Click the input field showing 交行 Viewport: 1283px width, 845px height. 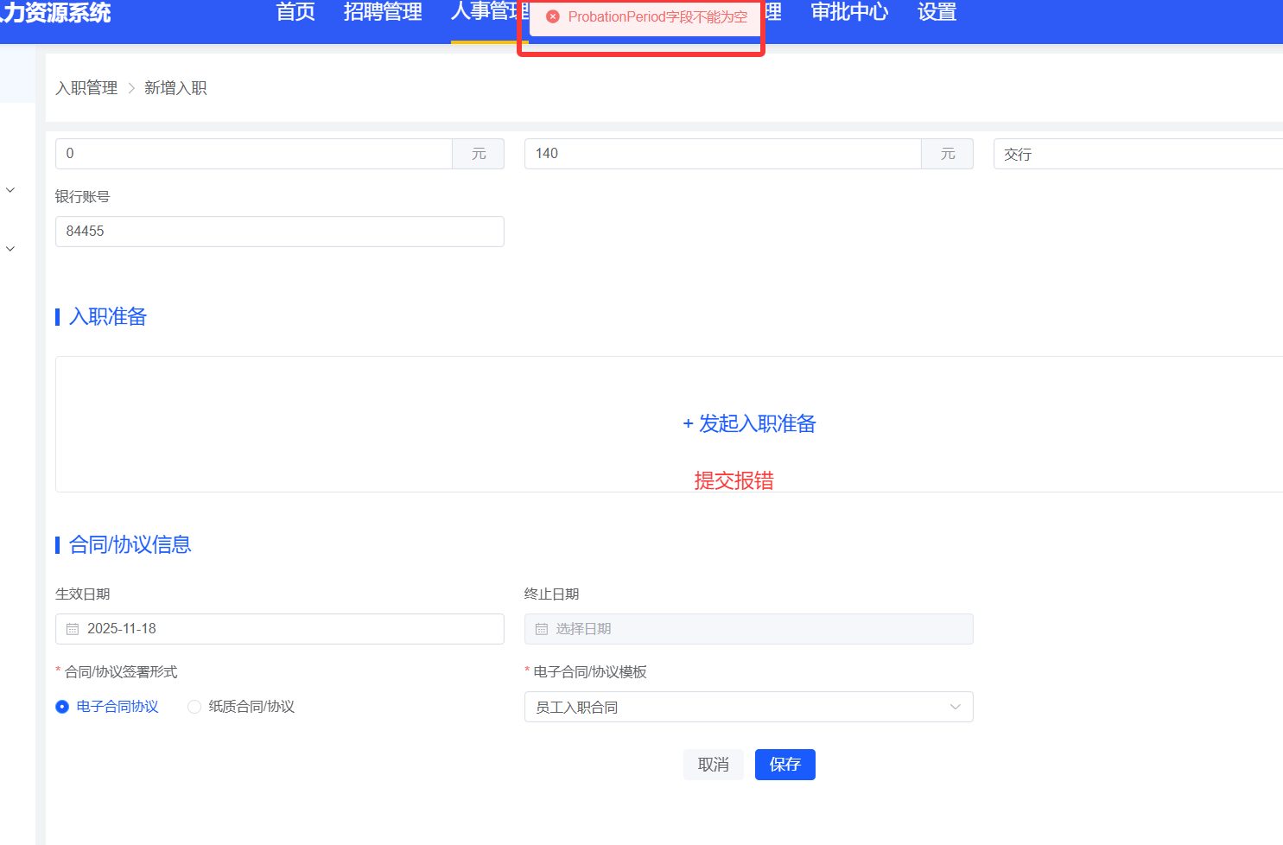1137,154
